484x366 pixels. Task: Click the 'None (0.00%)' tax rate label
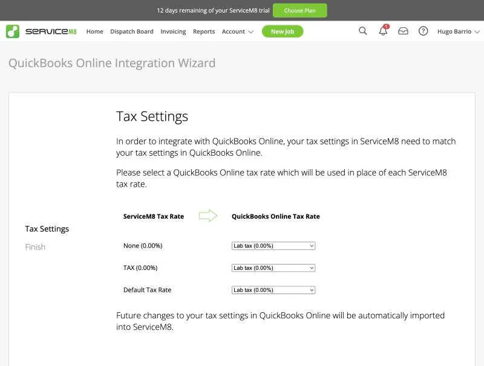(x=143, y=246)
